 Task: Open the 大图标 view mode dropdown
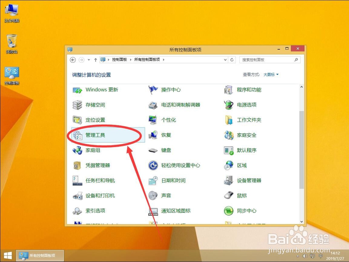point(271,75)
